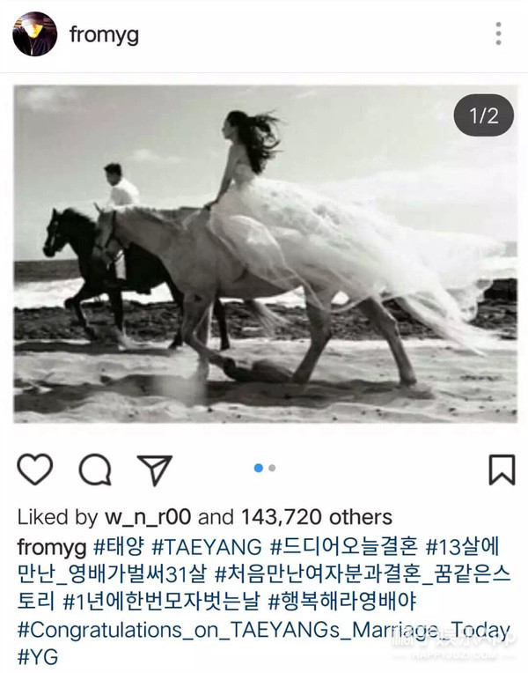Tap the 1/2 photo counter badge
Viewport: 528px width, 673px height.
pyautogui.click(x=483, y=115)
